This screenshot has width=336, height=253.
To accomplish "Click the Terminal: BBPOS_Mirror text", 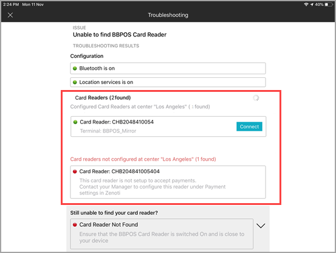I will (x=108, y=131).
